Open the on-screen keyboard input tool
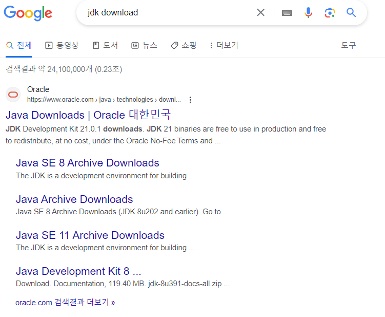Image resolution: width=385 pixels, height=317 pixels. (x=287, y=13)
